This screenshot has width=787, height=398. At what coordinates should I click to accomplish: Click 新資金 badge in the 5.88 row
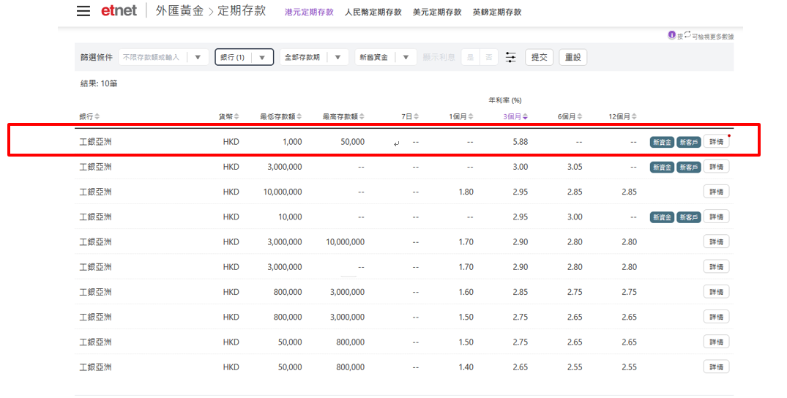click(662, 142)
